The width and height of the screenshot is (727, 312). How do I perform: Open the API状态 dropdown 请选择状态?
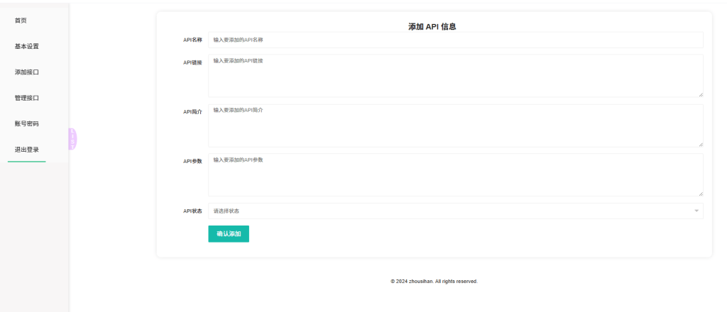455,211
